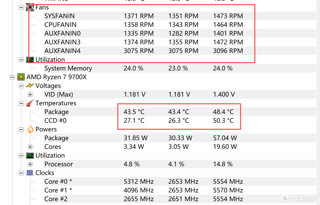The image size is (320, 205).
Task: Click the Powers flame icon
Action: point(30,129)
